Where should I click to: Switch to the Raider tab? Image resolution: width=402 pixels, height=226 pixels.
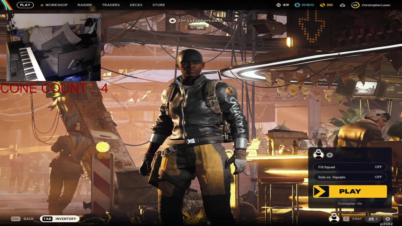(x=84, y=5)
